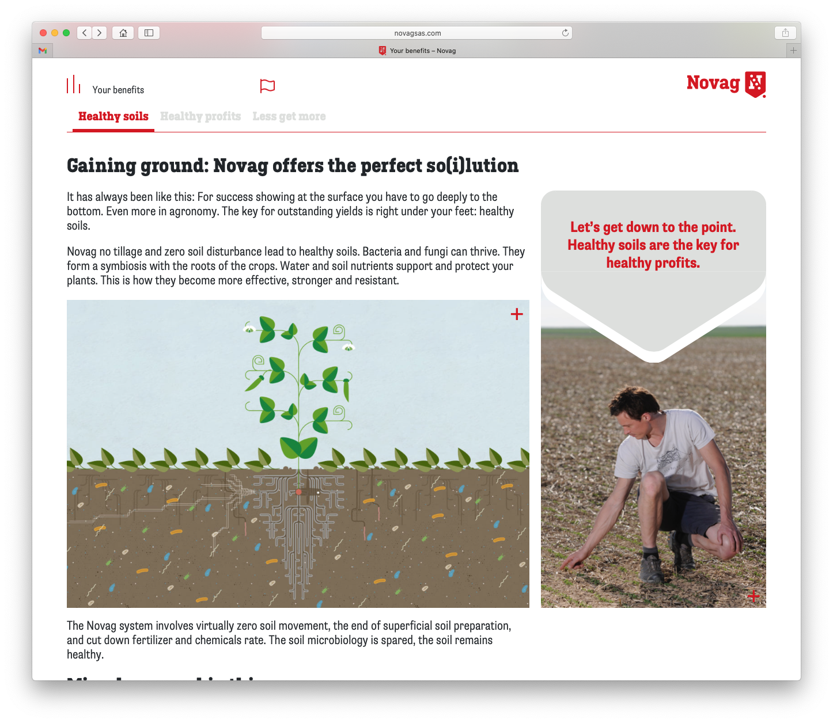Expand the plant illustration with plus icon
The image size is (833, 723).
[517, 314]
